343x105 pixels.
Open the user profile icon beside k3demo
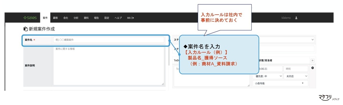click(x=296, y=18)
